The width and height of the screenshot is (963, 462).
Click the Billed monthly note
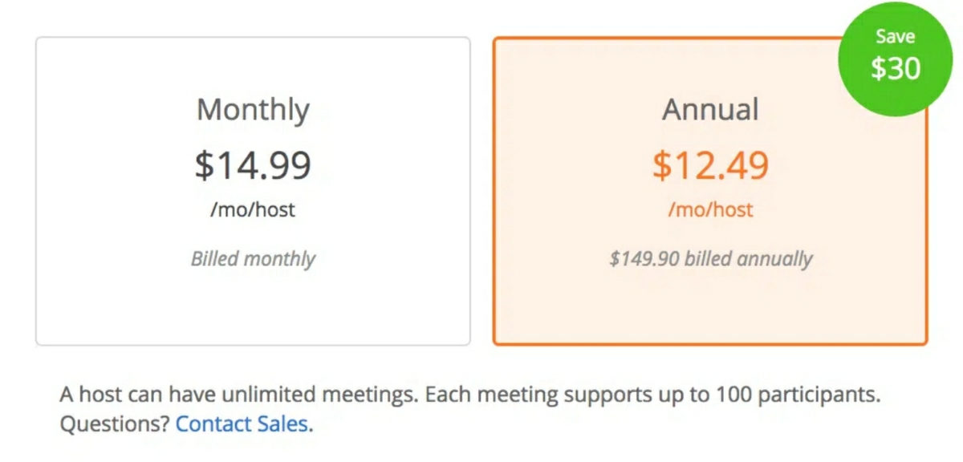pos(253,259)
